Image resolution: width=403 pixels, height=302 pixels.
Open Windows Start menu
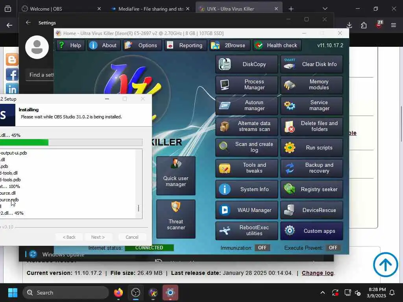pos(13,293)
